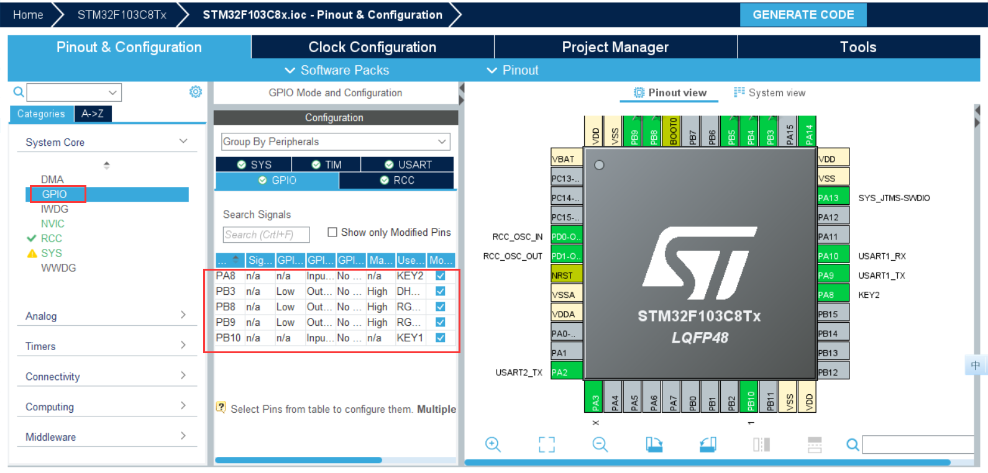Go to Home breadcrumb

28,14
